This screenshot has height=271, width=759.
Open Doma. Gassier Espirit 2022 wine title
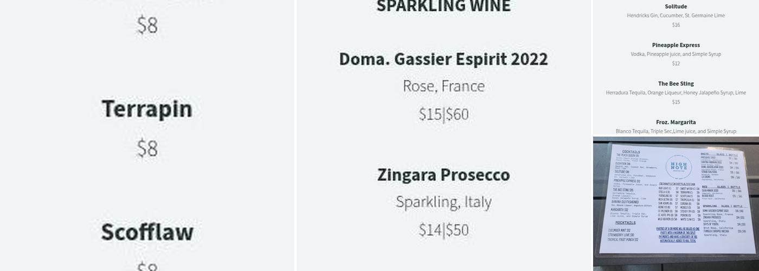pos(443,59)
